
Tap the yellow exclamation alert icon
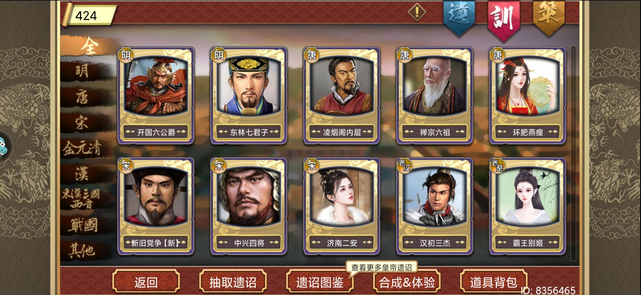[417, 12]
